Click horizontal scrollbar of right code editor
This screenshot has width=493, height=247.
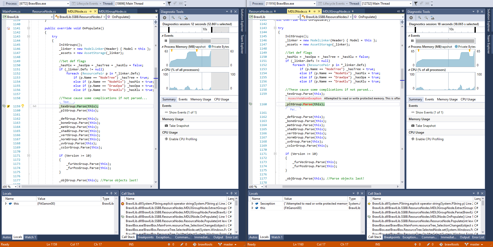326,187
